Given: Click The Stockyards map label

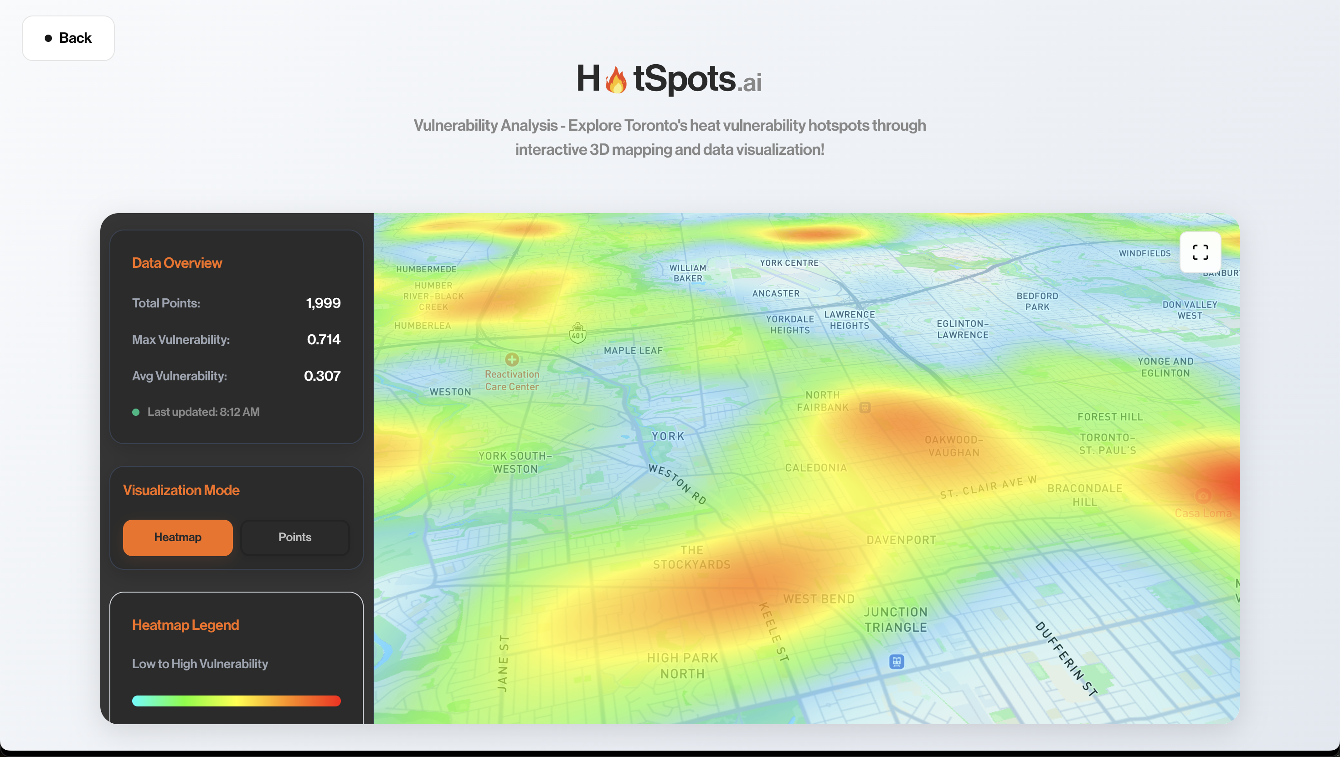Looking at the screenshot, I should 691,557.
